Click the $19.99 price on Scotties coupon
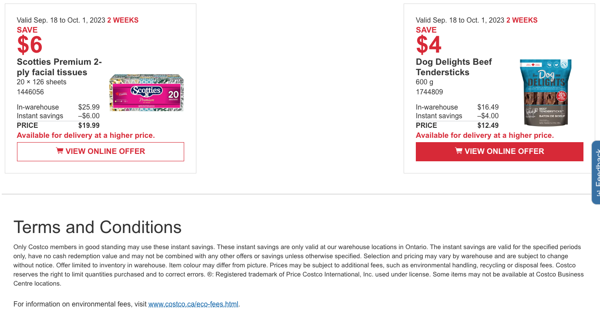This screenshot has width=600, height=313. pyautogui.click(x=89, y=125)
